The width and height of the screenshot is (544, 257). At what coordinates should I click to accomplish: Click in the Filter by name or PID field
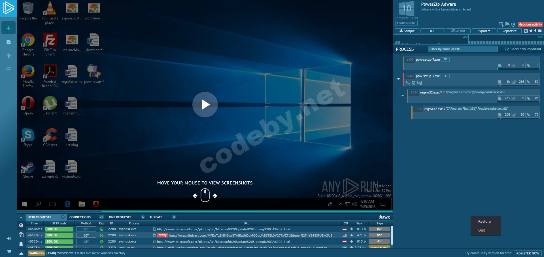click(463, 49)
